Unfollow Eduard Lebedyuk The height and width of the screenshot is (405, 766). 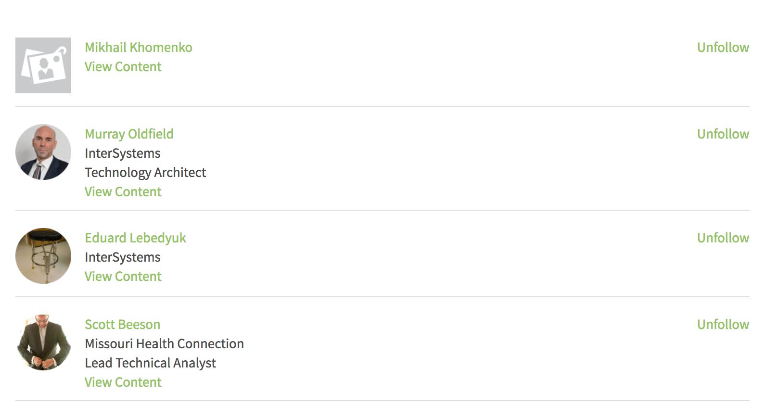point(723,238)
